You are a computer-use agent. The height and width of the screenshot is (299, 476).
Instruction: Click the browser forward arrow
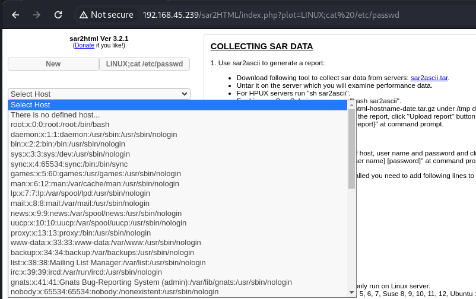tap(37, 15)
